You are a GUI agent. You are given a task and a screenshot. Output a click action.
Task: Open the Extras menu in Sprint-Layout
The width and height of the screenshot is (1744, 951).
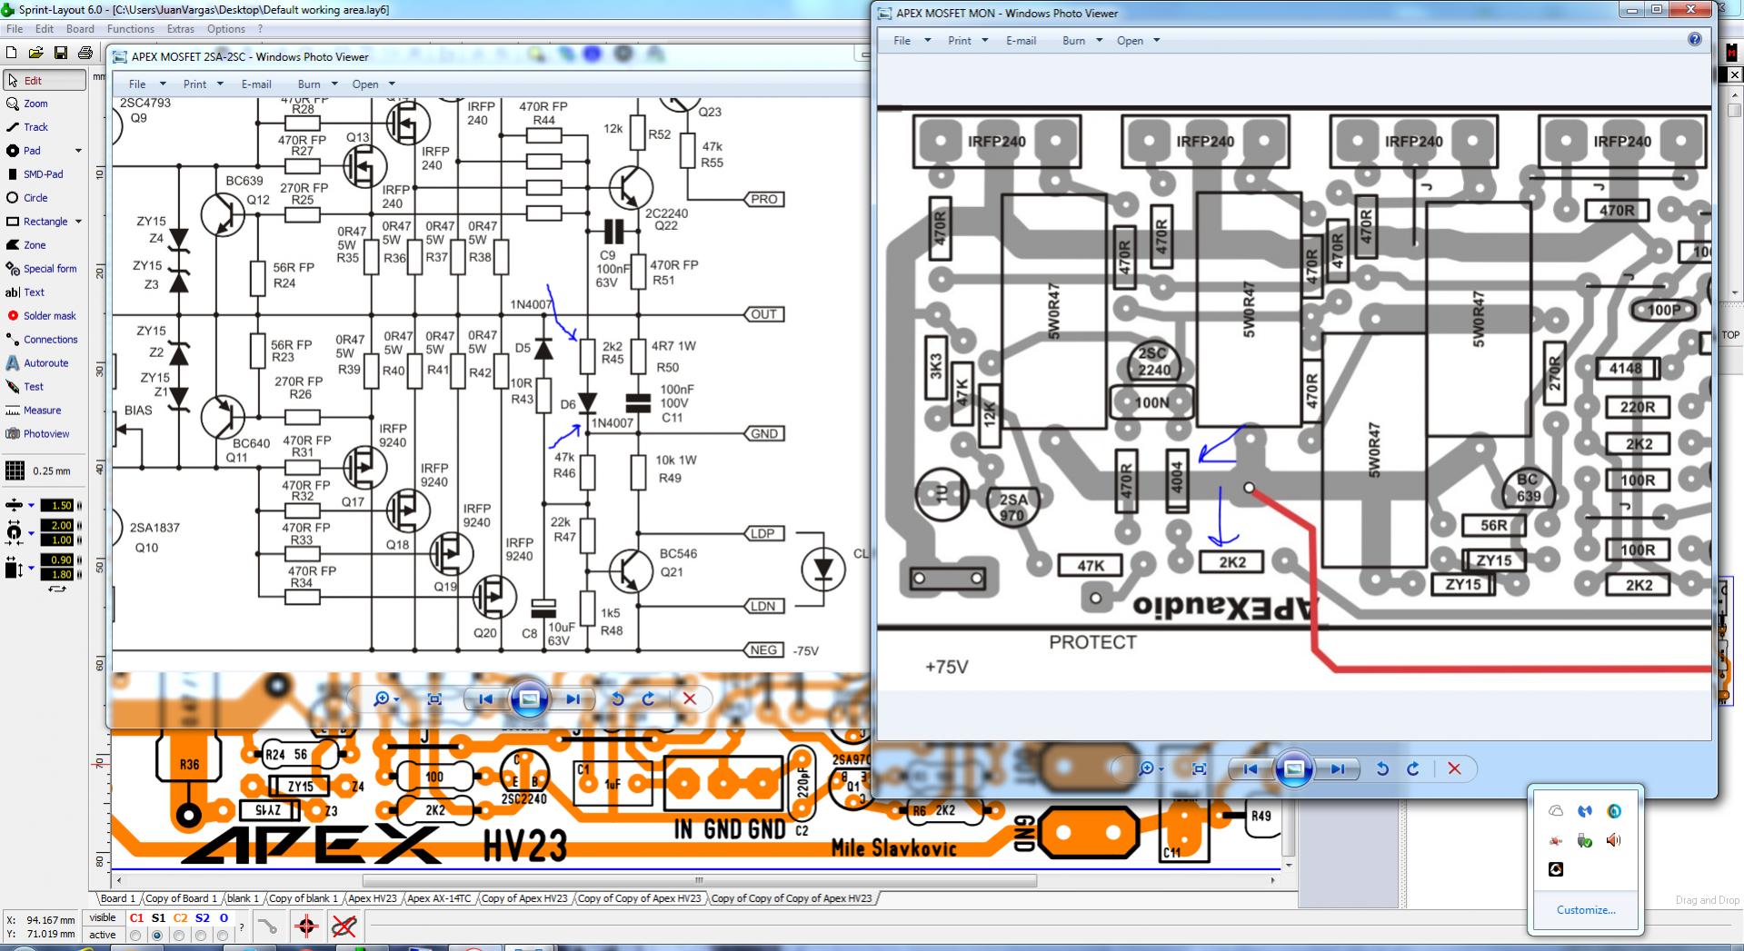[181, 29]
